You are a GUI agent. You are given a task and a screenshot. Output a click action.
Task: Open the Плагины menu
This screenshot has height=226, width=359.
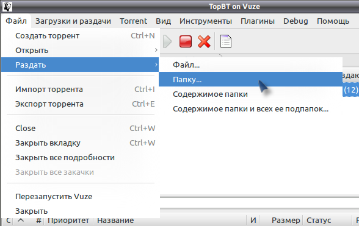pos(258,21)
